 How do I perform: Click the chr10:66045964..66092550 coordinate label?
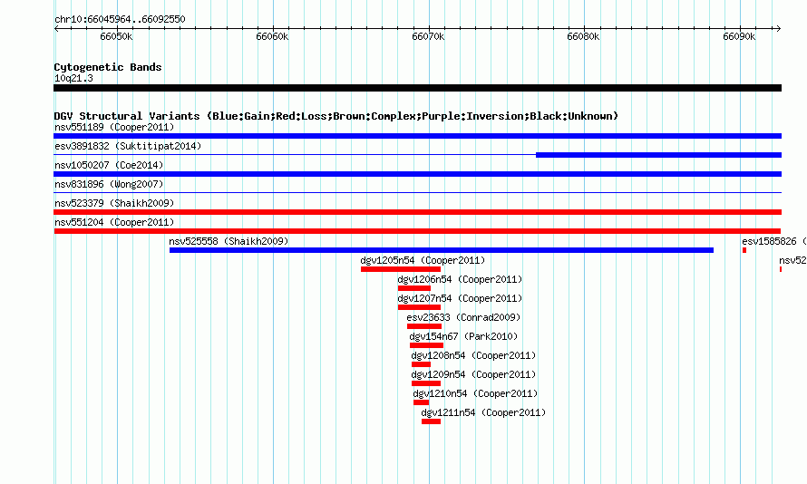(120, 19)
